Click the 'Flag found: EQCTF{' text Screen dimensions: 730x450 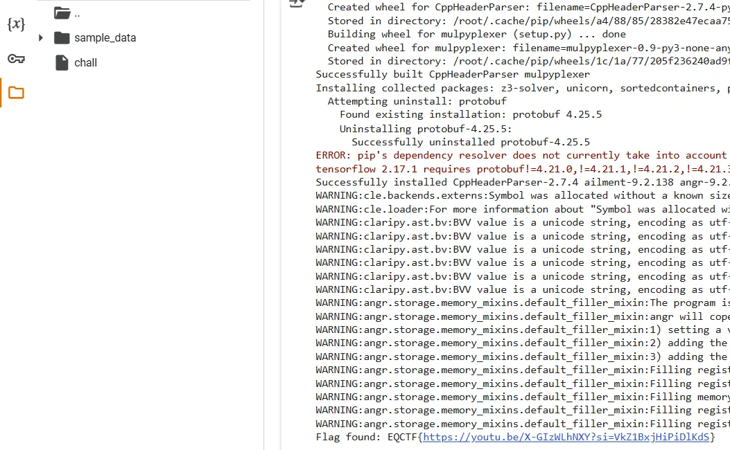coord(369,437)
